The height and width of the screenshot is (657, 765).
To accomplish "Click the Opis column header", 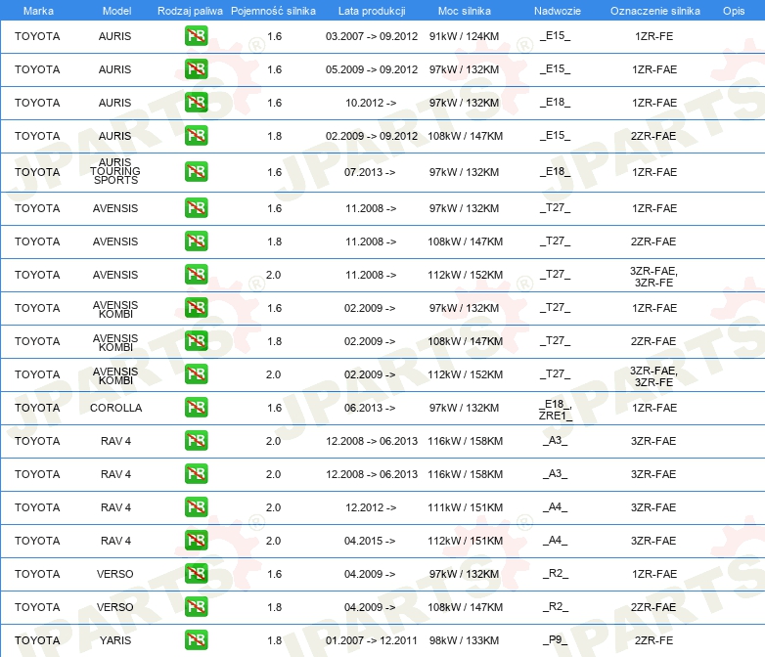I will pos(734,11).
